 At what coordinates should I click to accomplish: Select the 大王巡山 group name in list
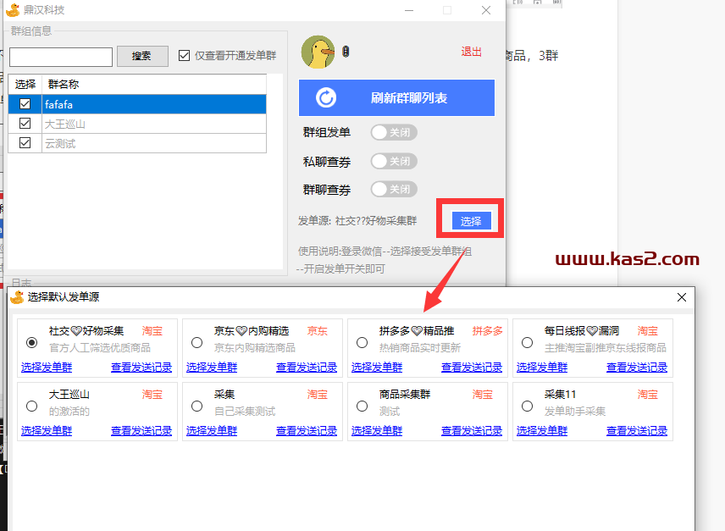[x=154, y=124]
